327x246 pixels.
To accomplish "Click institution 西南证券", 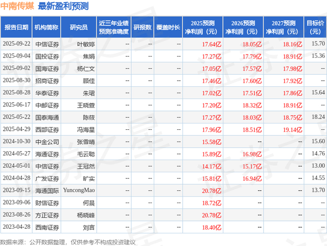I will pos(47,227).
